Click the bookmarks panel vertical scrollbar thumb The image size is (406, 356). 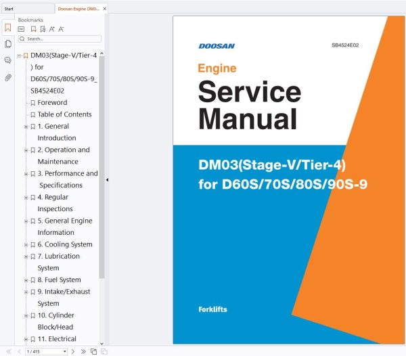pos(101,168)
